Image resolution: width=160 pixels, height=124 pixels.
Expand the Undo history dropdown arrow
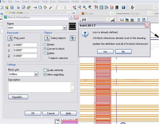coord(61,7)
